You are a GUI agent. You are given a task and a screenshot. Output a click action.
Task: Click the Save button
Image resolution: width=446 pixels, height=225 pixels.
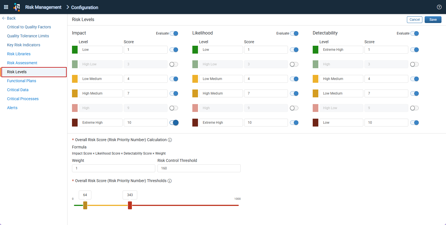[433, 20]
